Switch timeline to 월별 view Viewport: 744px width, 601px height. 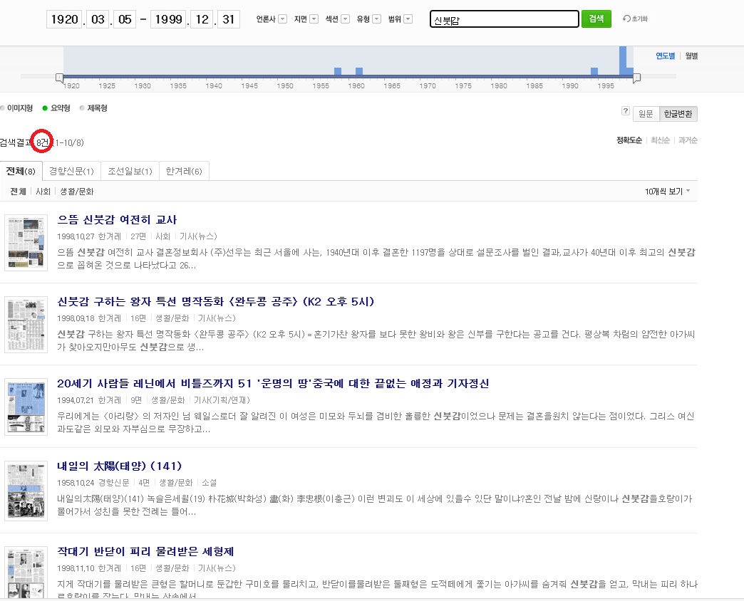pos(691,56)
